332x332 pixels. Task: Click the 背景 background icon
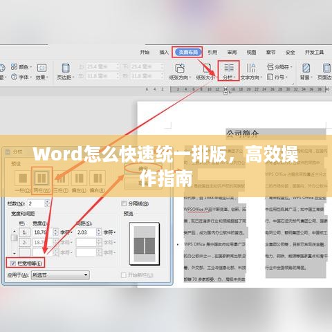[x=306, y=68]
